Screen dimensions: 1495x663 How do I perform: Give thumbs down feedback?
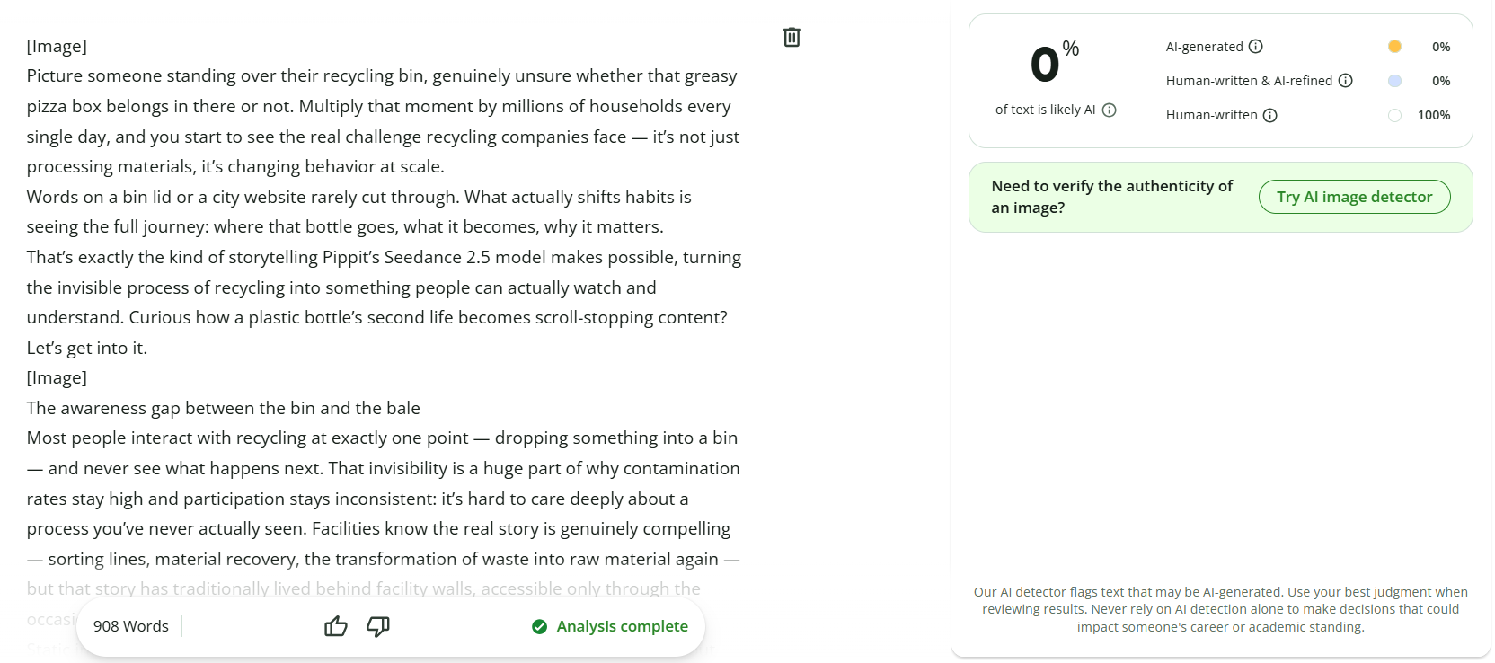378,626
